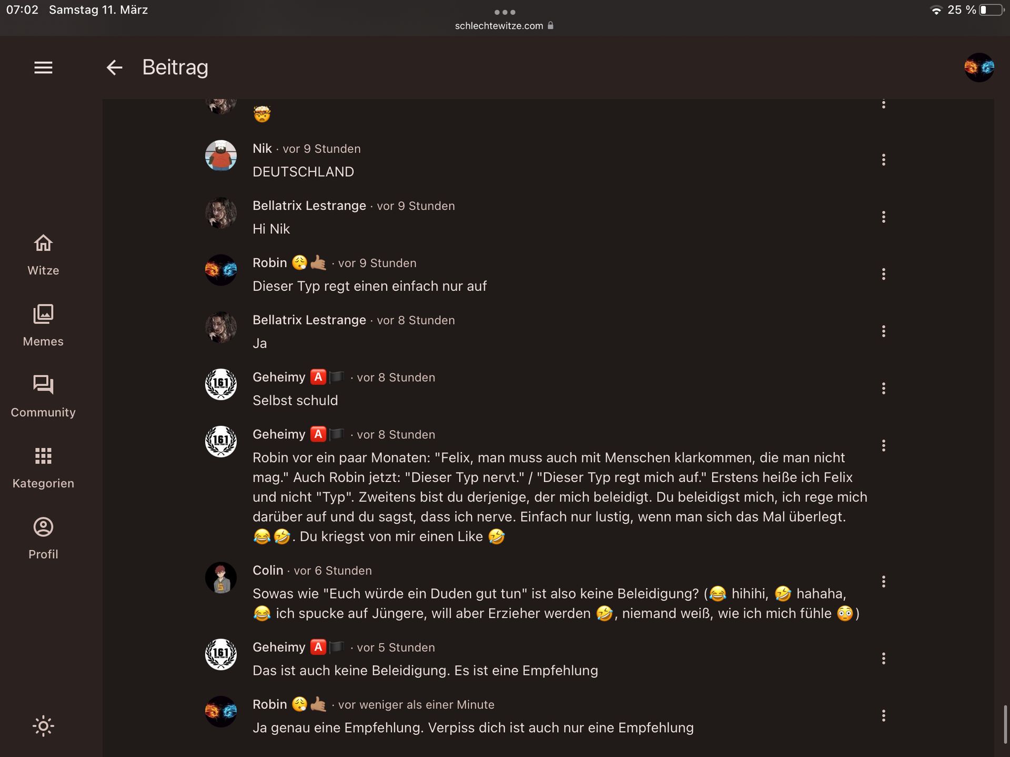Viewport: 1010px width, 757px height.
Task: Click Nik's avatar picture
Action: [x=221, y=155]
